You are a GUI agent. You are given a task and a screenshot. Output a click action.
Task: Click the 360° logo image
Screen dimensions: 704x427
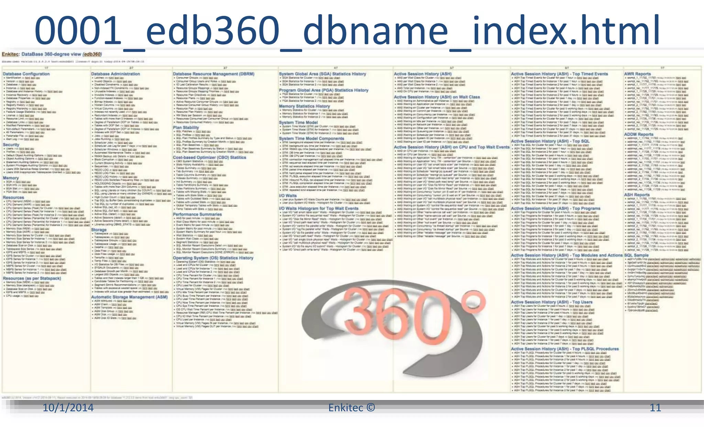pyautogui.click(x=394, y=329)
